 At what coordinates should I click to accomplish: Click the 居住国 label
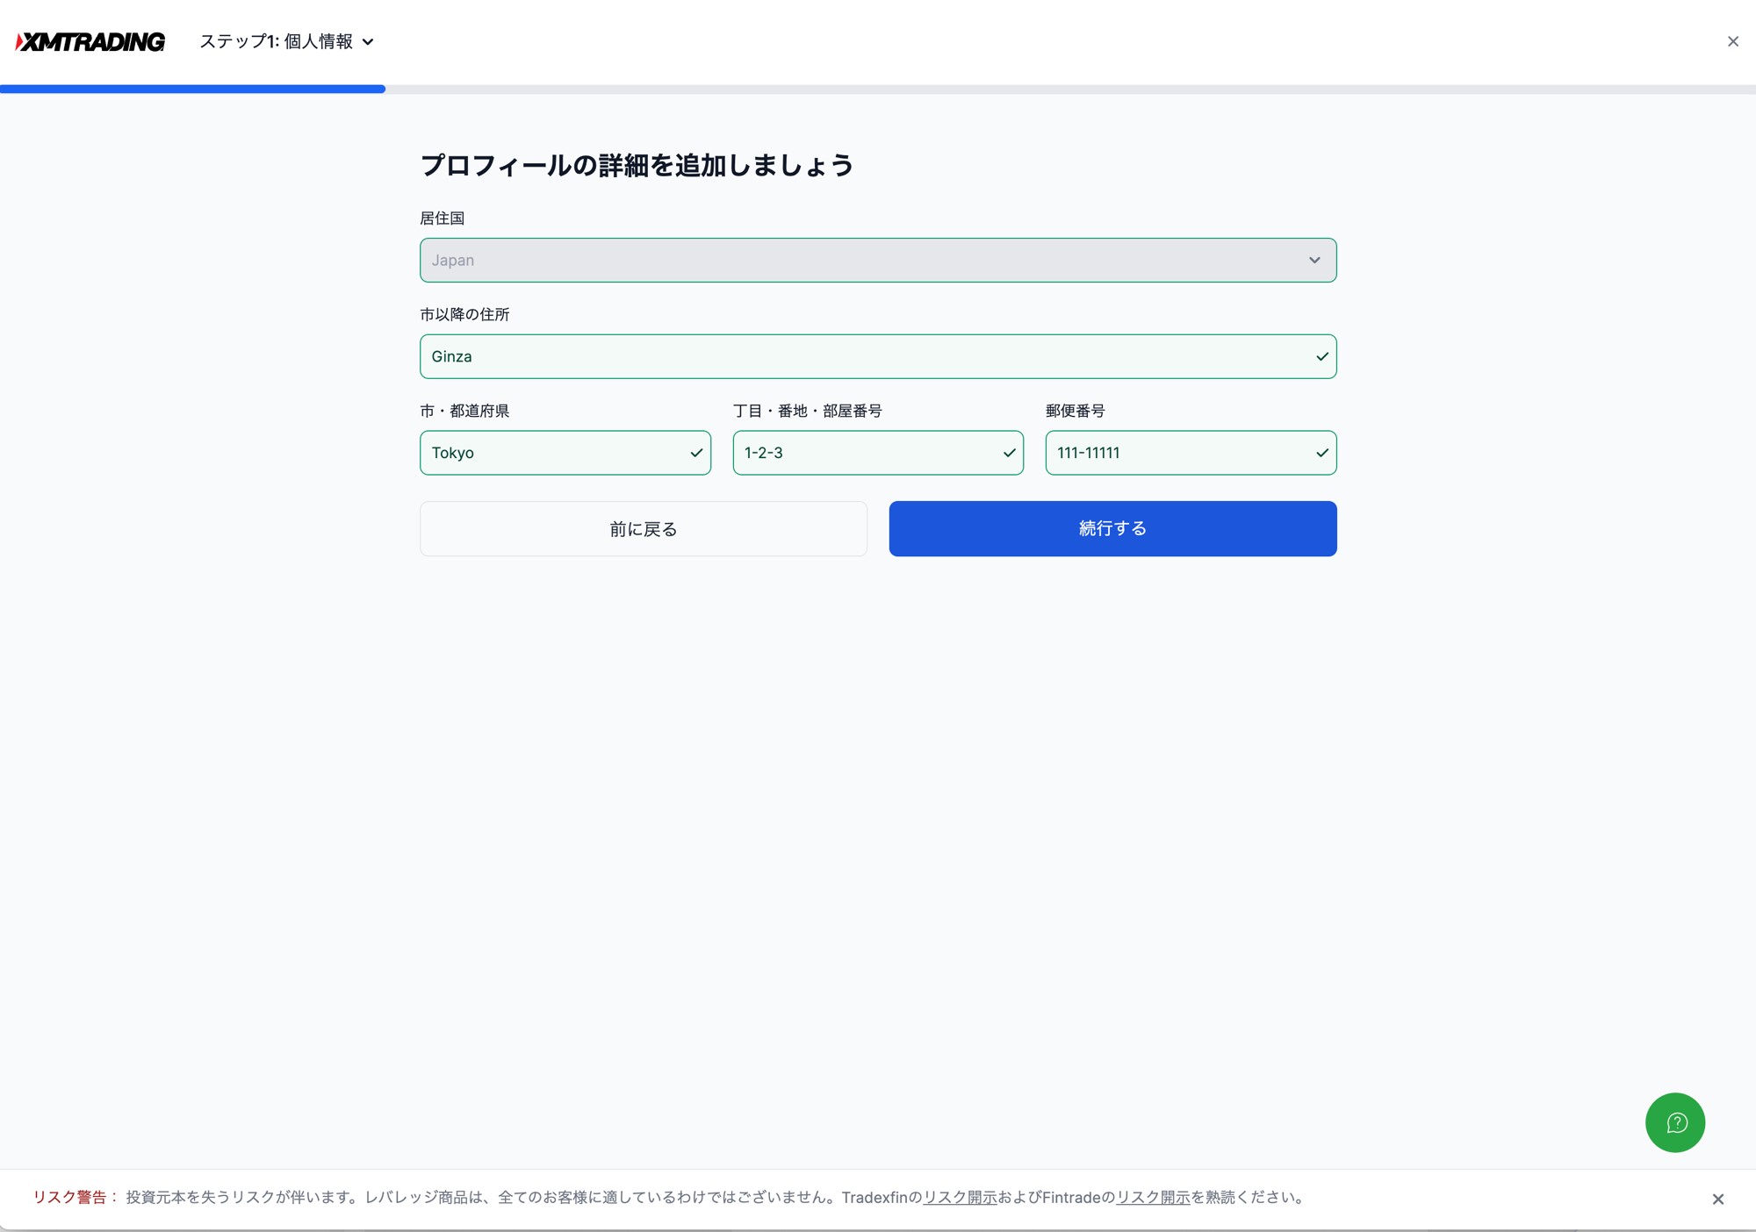[442, 218]
